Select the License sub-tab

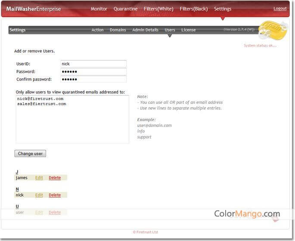(x=188, y=30)
